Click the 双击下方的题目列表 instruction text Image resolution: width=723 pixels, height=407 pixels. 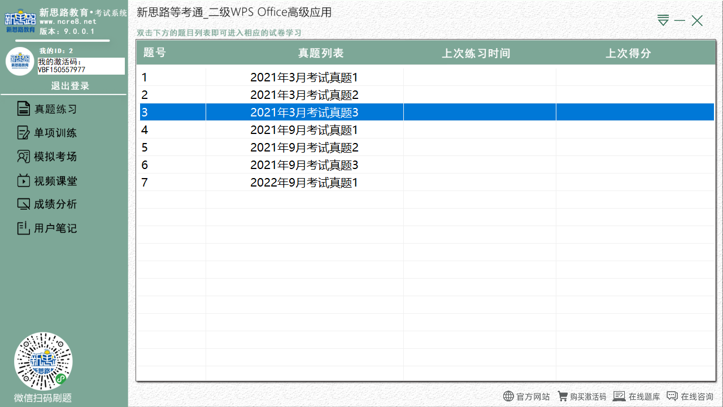(219, 33)
